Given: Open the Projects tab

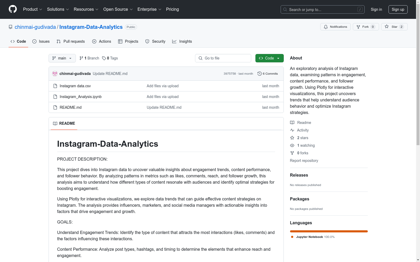Looking at the screenshot, I should tap(128, 41).
